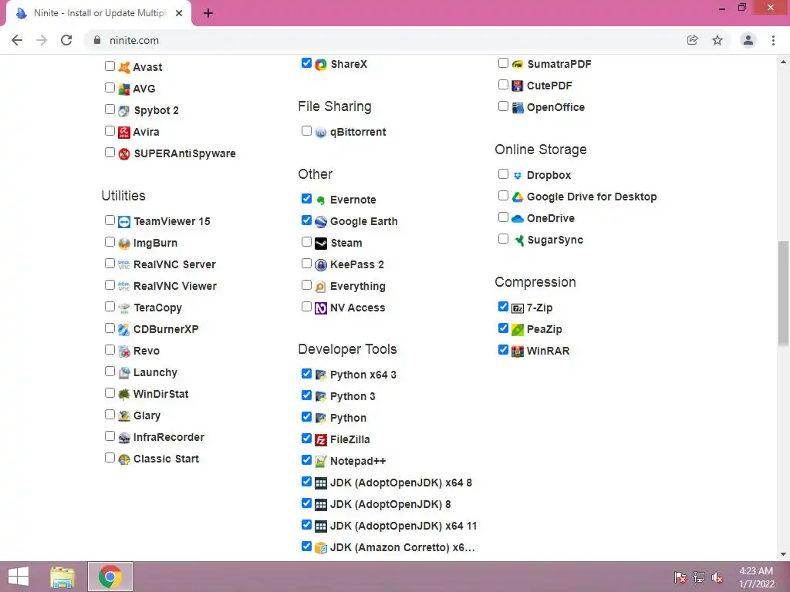Open File Explorer from the taskbar

pyautogui.click(x=62, y=577)
